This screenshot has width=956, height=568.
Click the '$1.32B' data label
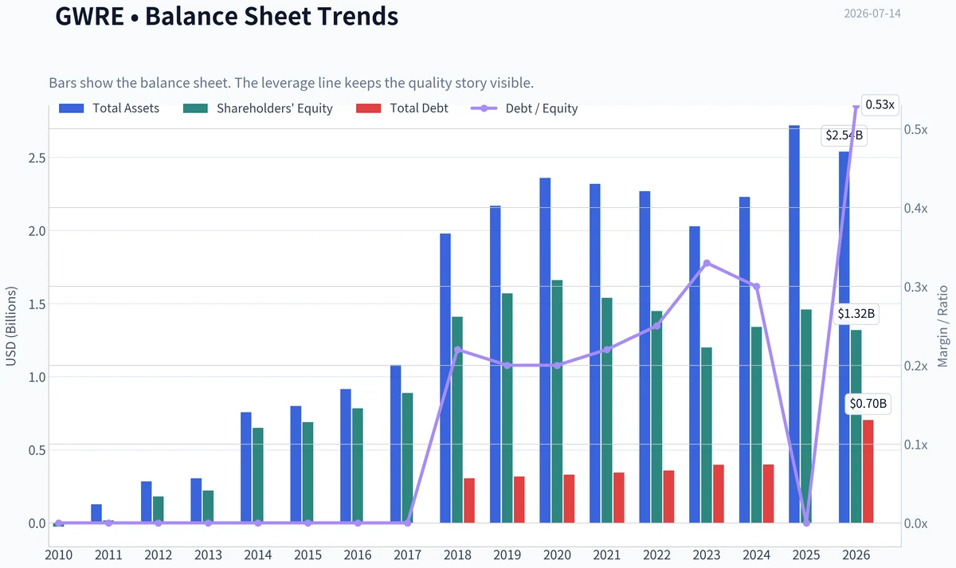tap(856, 314)
